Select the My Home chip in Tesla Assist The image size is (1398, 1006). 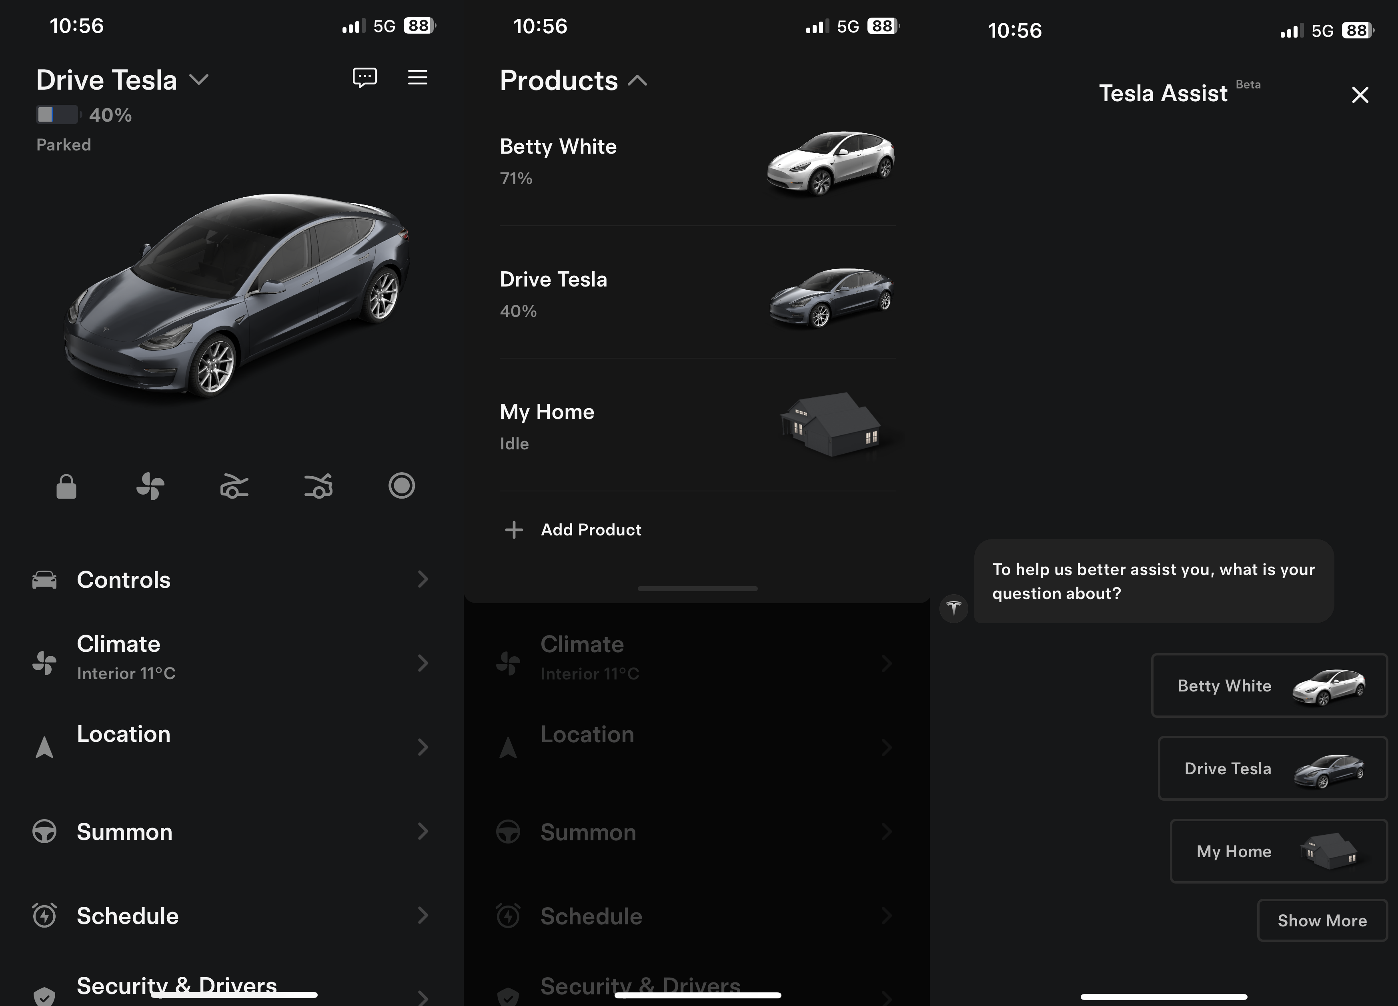tap(1278, 851)
